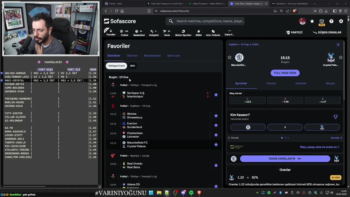
Task: Switch to the Takımlar tab
Action: (x=132, y=56)
